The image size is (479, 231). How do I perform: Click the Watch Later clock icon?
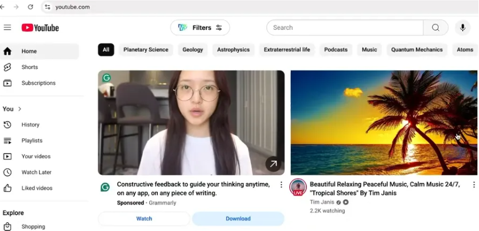coord(7,172)
